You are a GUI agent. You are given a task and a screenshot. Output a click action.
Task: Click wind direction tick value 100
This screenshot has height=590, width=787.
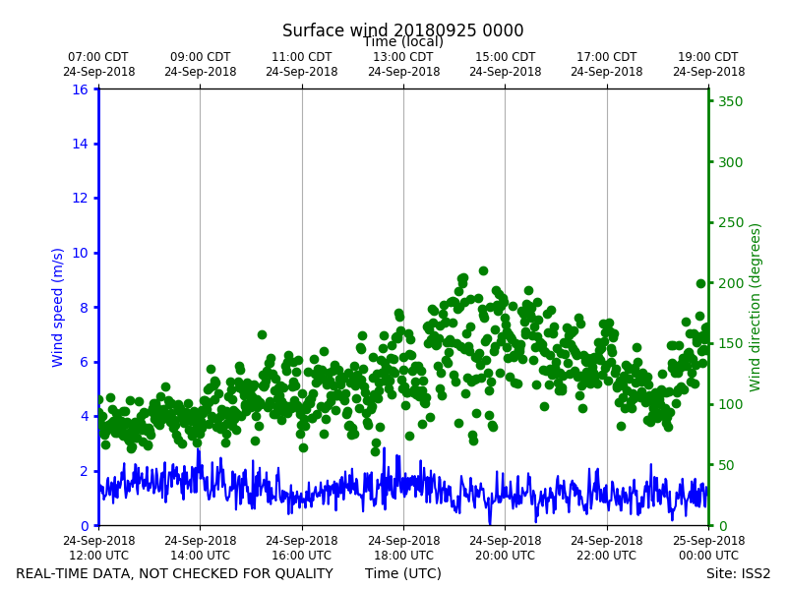[x=730, y=404]
